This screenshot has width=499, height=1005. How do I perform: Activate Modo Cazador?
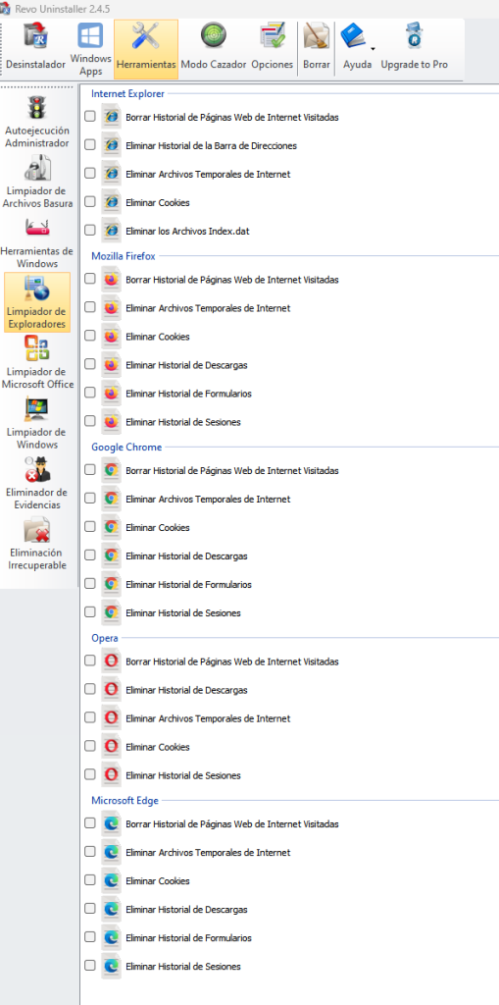214,49
